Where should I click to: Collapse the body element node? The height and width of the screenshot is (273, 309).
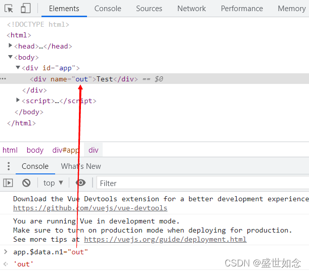click(10, 57)
